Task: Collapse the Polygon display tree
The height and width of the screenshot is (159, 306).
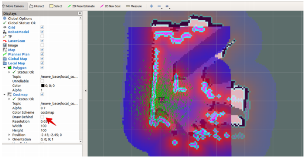Action: 4,67
